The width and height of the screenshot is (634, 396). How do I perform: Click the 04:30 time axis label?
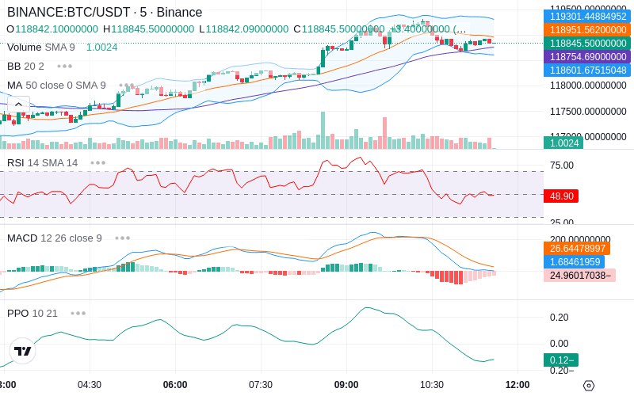(90, 385)
